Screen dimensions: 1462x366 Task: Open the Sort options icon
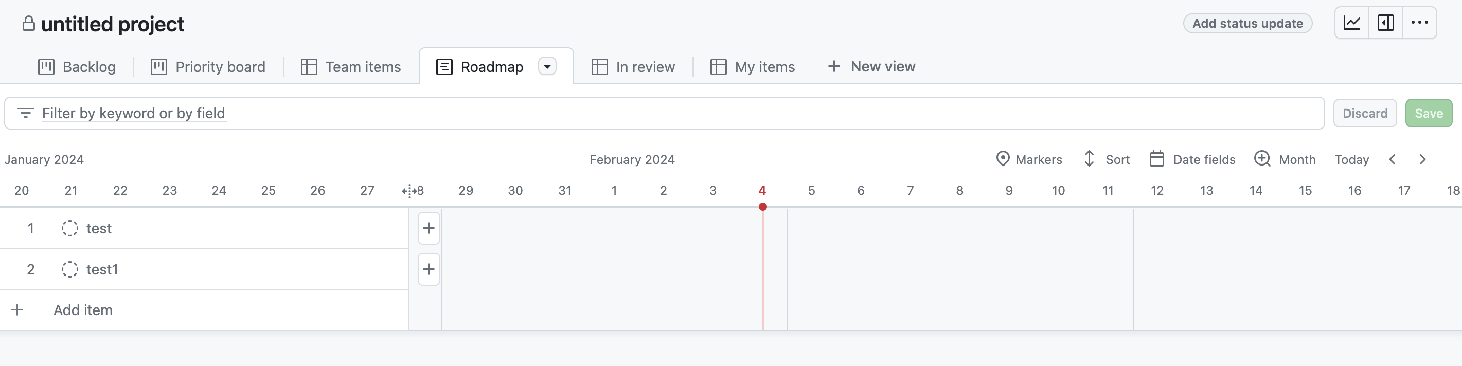coord(1088,159)
